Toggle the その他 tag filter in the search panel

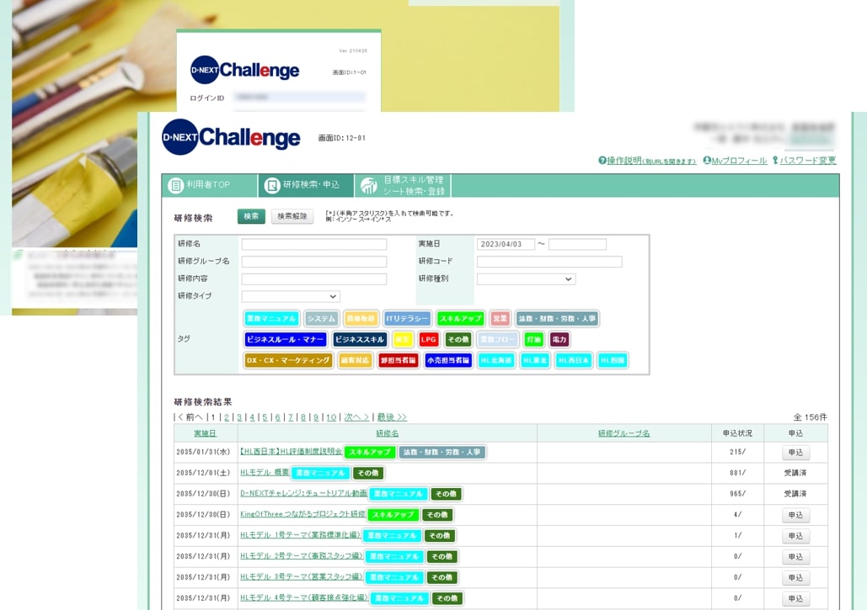[458, 340]
